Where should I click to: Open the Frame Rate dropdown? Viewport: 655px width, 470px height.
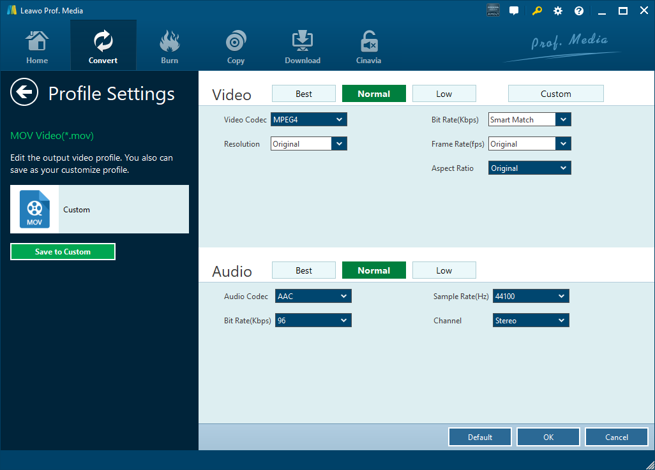point(529,144)
